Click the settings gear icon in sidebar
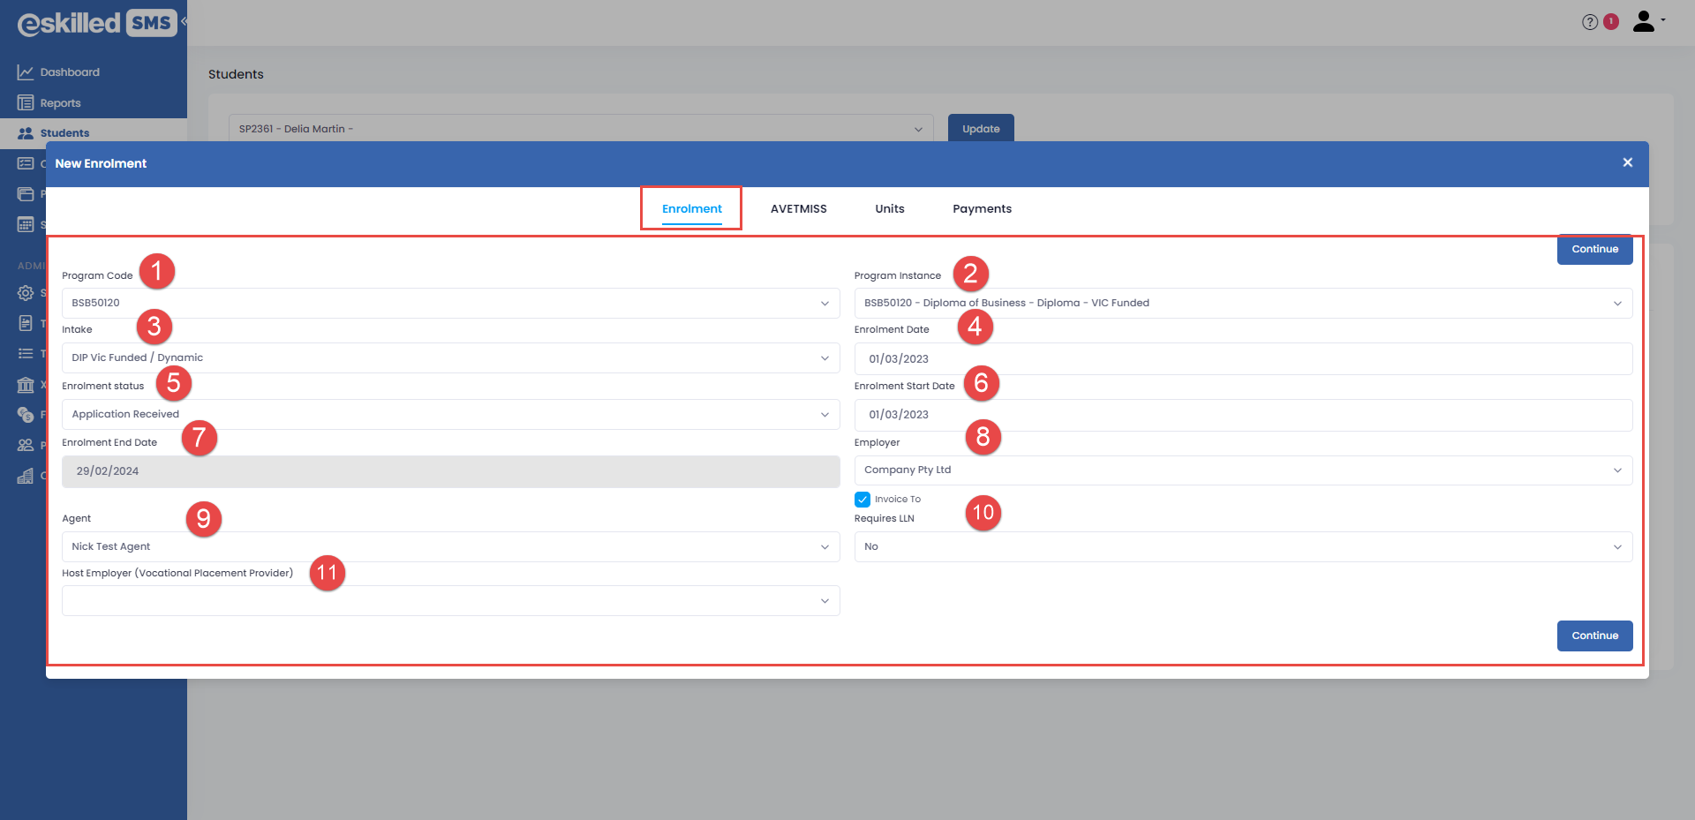 pyautogui.click(x=26, y=293)
